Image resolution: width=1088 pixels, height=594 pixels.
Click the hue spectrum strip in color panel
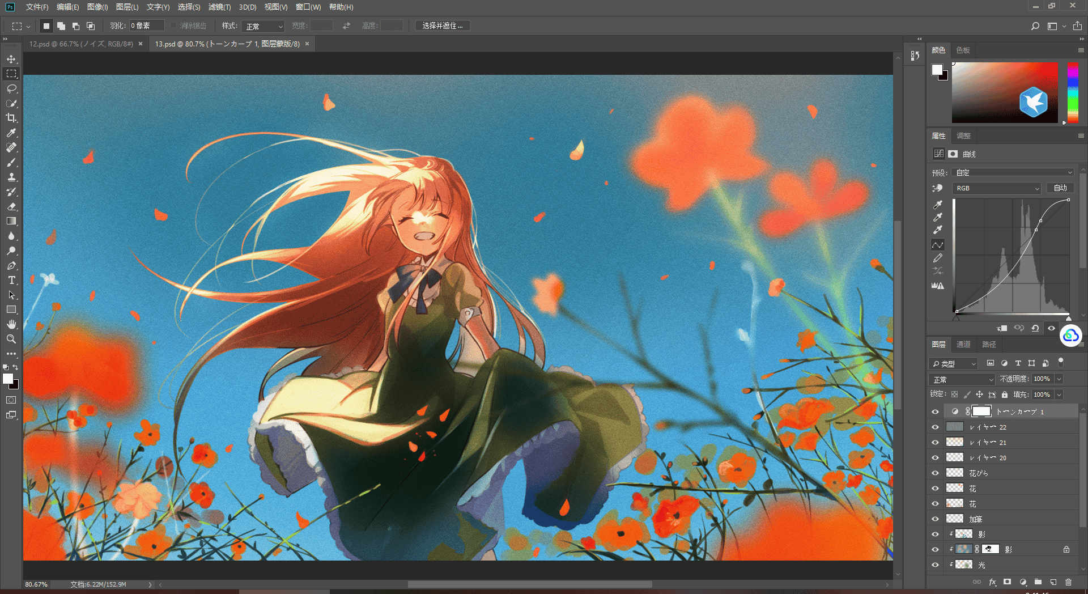pos(1073,92)
